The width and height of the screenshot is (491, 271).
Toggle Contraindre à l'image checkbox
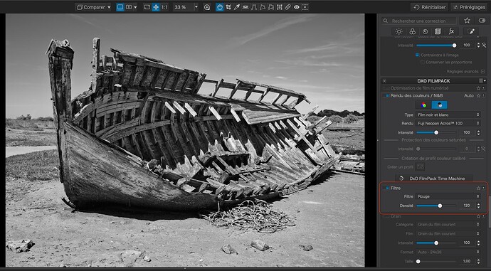(417, 55)
